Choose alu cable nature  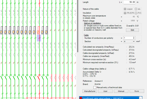[x=136, y=9]
